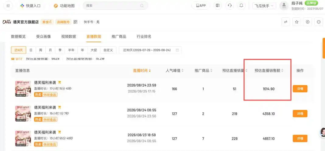Open 德芙福利来袭 title in 17小时 row
This screenshot has height=151, width=325.
click(x=45, y=83)
